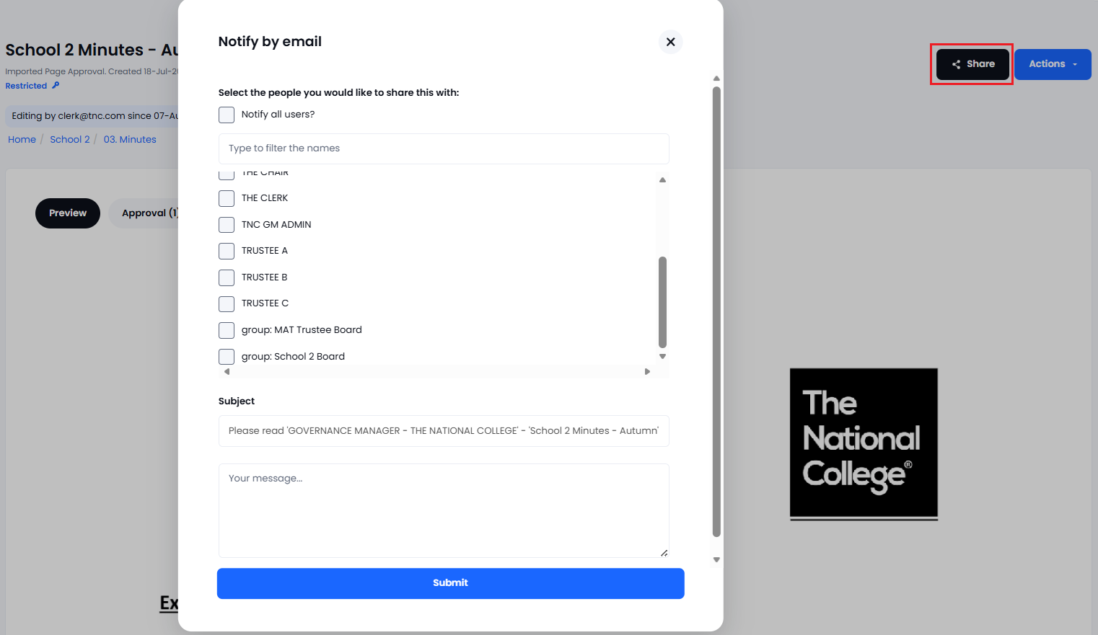Switch to the Preview tab
The width and height of the screenshot is (1098, 635).
tap(68, 213)
